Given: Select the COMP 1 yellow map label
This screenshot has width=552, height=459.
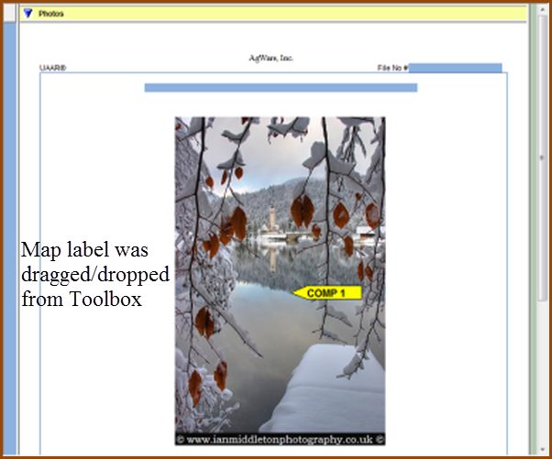Looking at the screenshot, I should click(330, 293).
